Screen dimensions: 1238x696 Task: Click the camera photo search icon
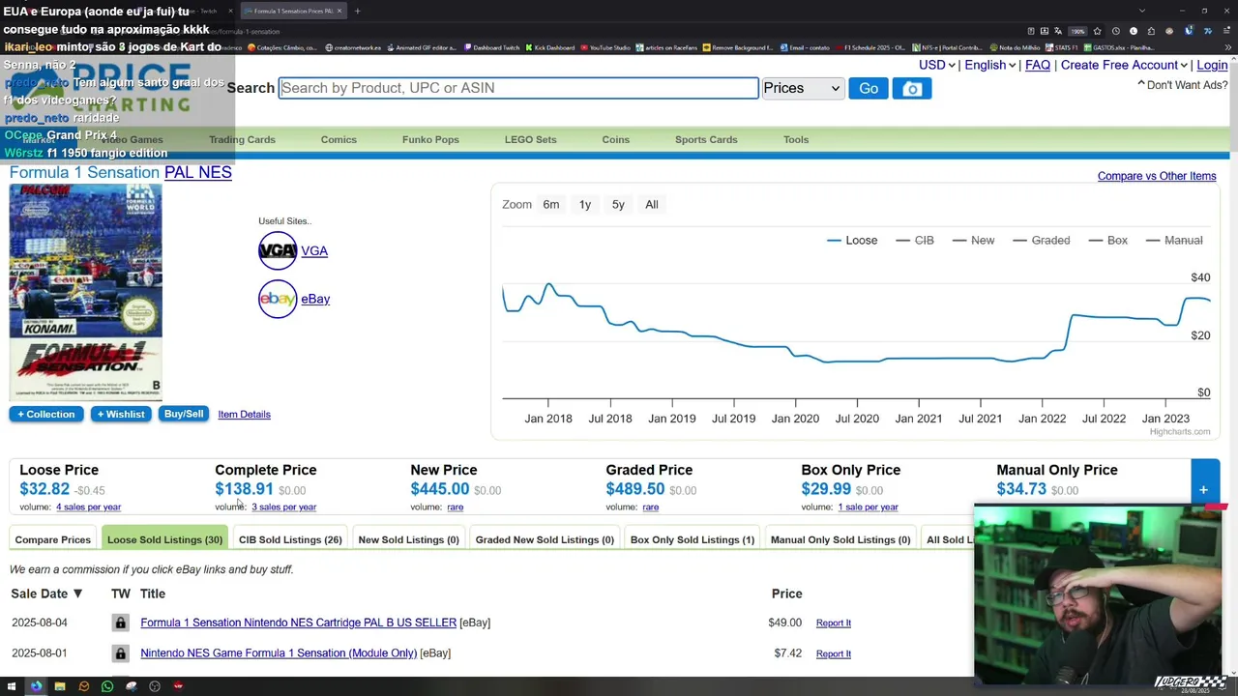tap(912, 89)
